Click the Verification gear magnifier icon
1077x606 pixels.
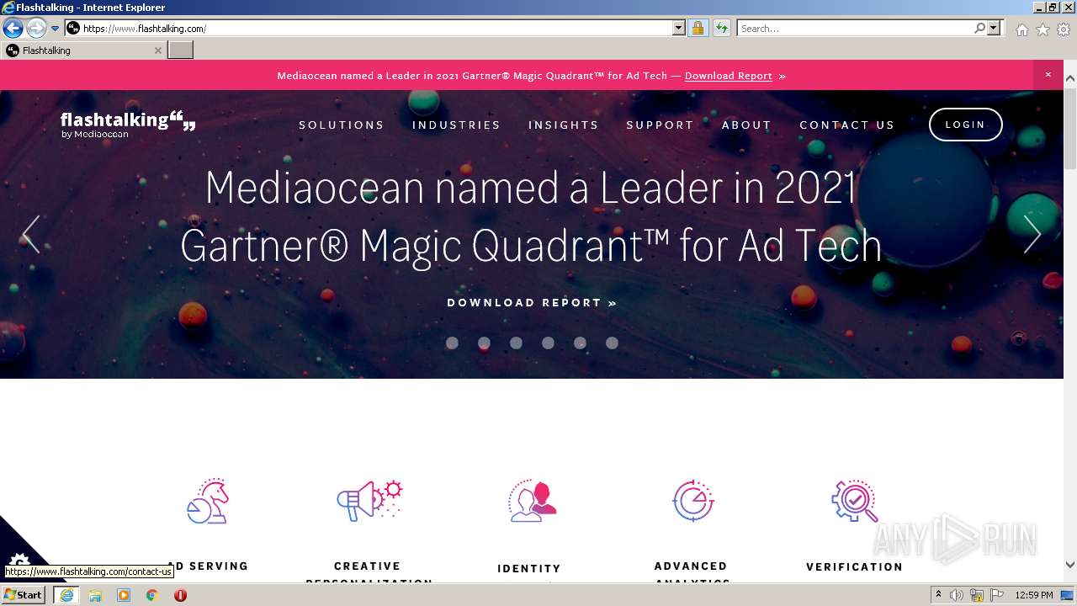point(855,501)
